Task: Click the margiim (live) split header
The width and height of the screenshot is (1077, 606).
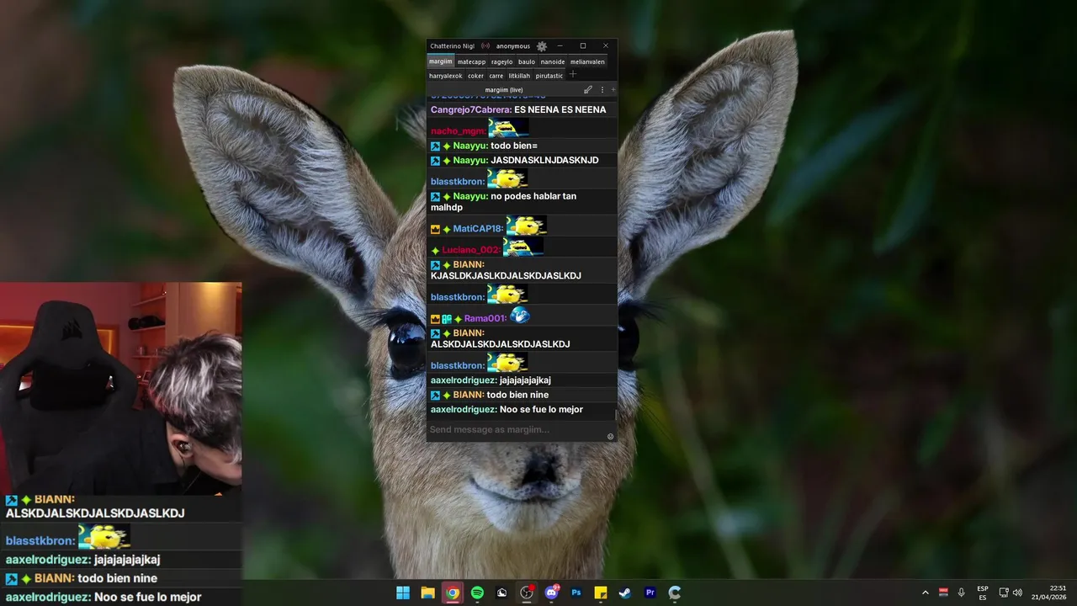Action: (x=504, y=90)
